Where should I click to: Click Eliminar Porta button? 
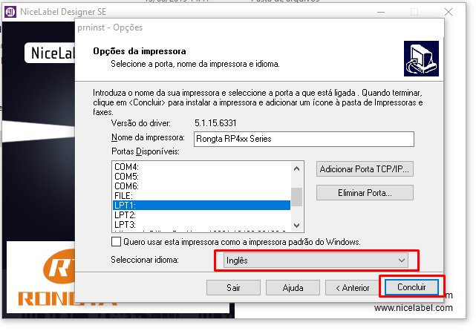click(365, 193)
